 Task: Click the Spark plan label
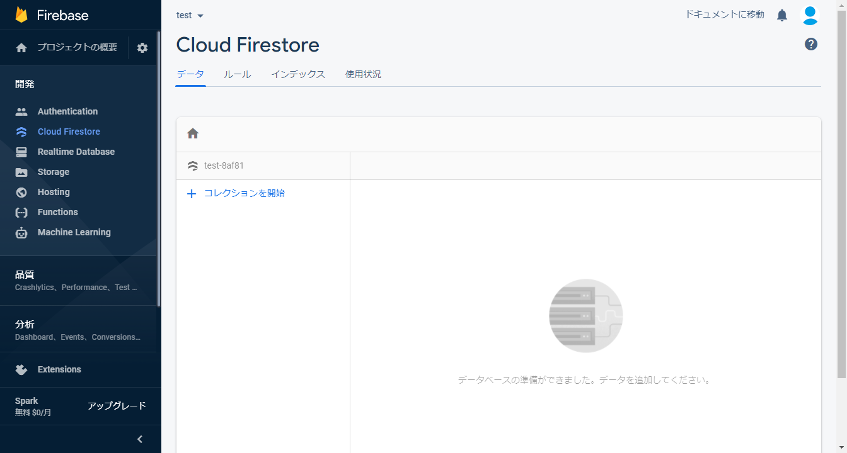coord(26,401)
